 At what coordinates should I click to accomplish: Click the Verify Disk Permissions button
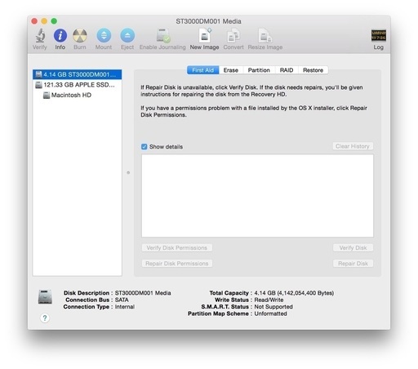[x=177, y=248]
